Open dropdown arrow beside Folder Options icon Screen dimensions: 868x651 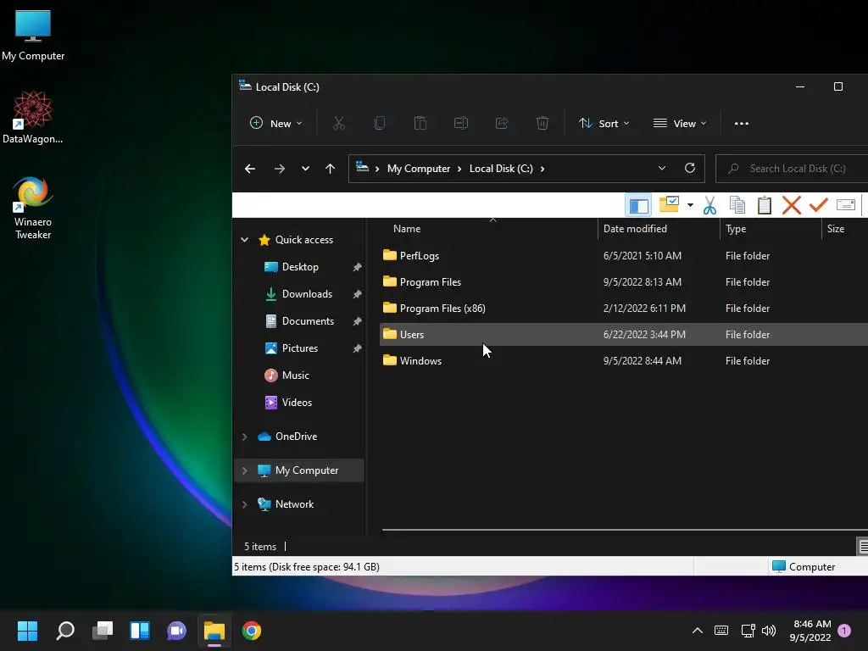point(690,205)
